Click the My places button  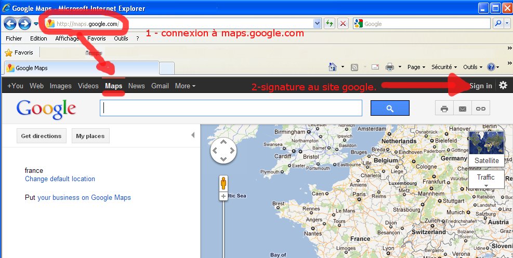click(x=90, y=136)
